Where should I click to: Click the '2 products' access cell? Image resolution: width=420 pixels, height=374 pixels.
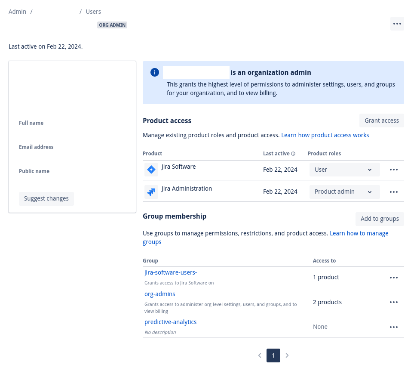327,302
